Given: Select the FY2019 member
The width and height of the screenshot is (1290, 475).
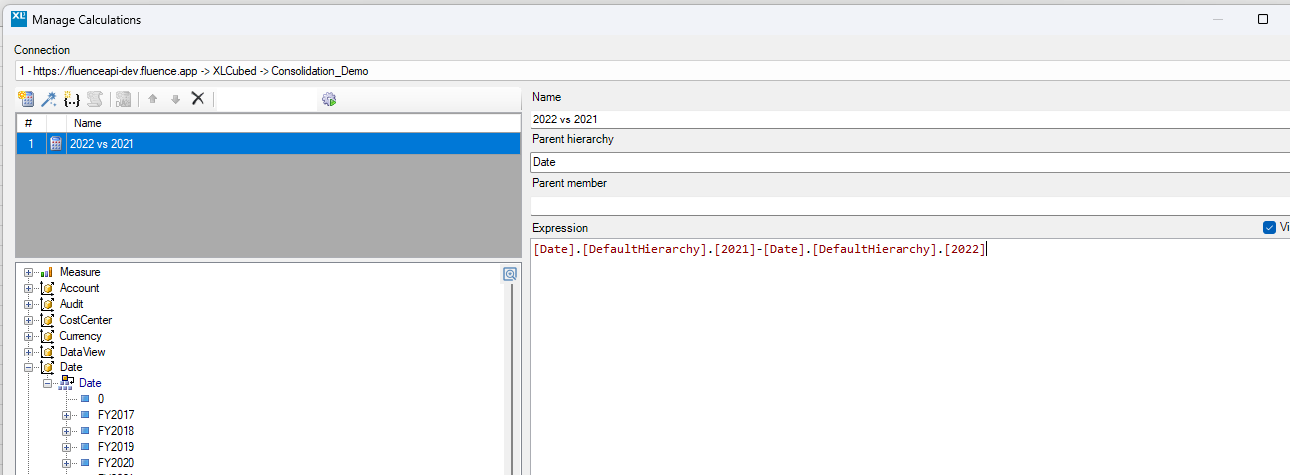Looking at the screenshot, I should (x=116, y=447).
